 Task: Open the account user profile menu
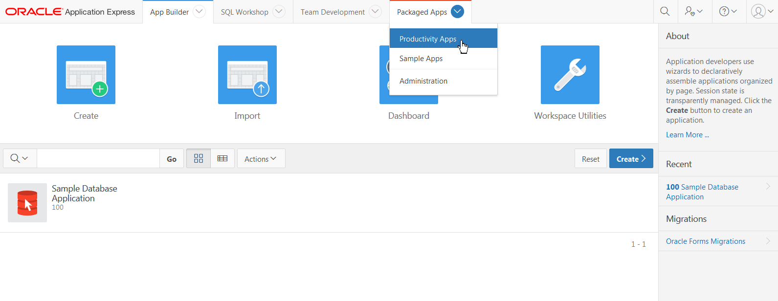point(762,11)
